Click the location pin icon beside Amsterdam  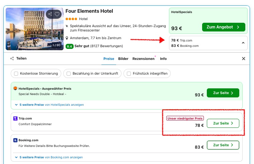(x=67, y=38)
